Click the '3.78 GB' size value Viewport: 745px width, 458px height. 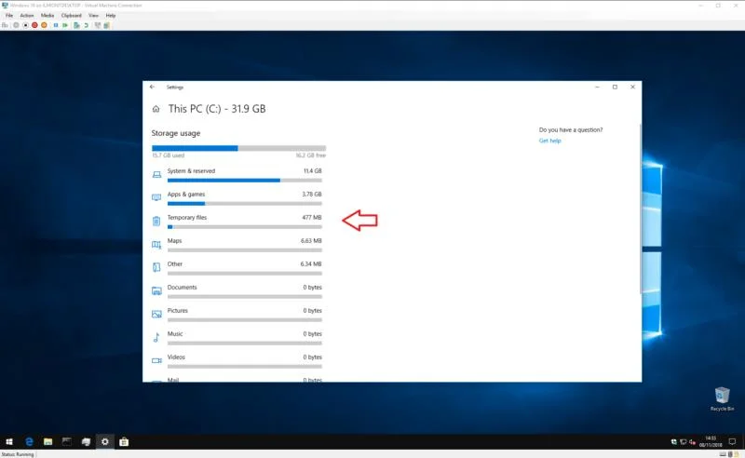click(x=312, y=195)
